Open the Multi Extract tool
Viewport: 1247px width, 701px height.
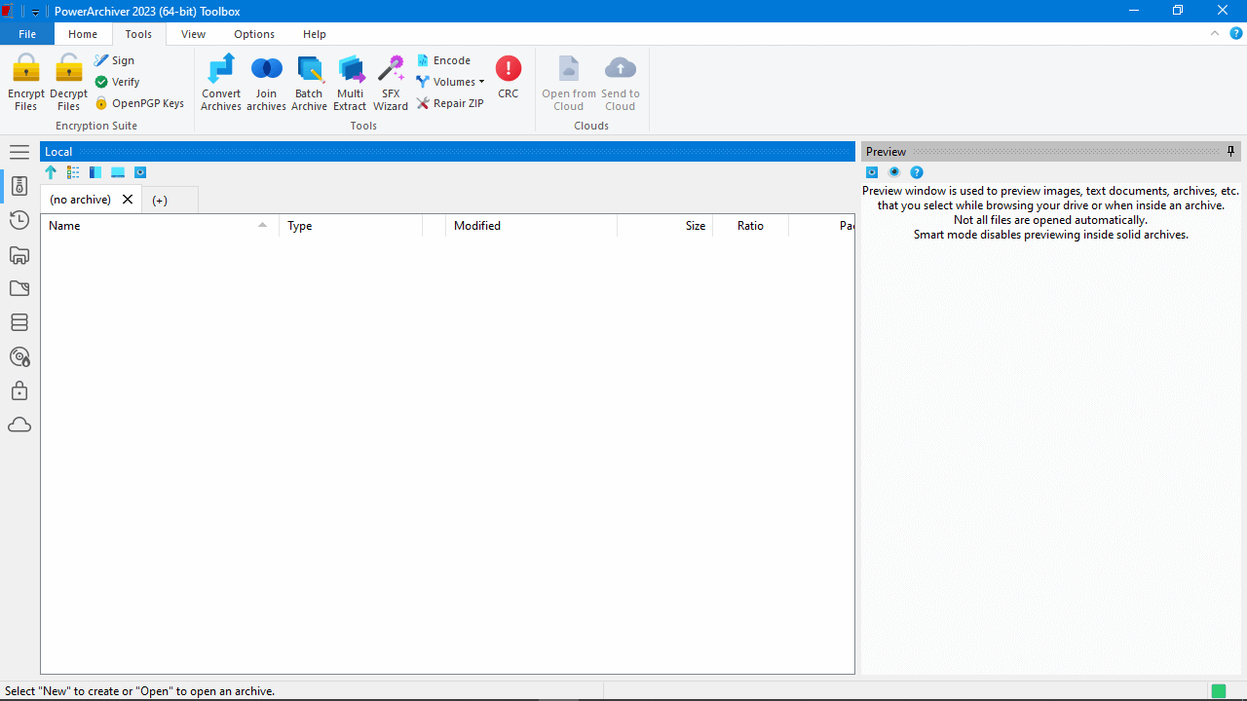pos(350,83)
